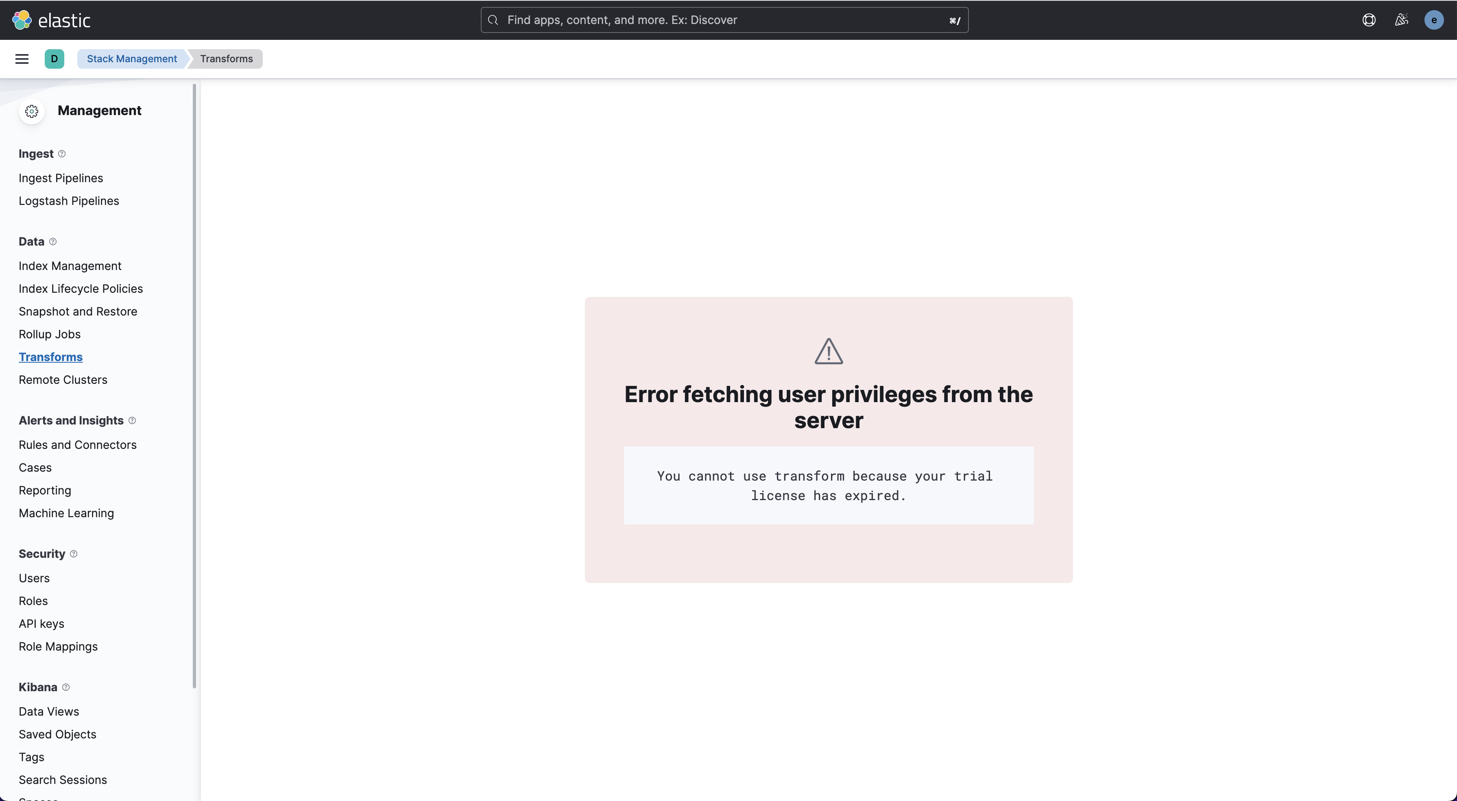Click the help icon beside Data

[53, 242]
